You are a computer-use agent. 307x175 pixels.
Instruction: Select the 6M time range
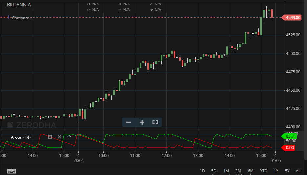251,171
